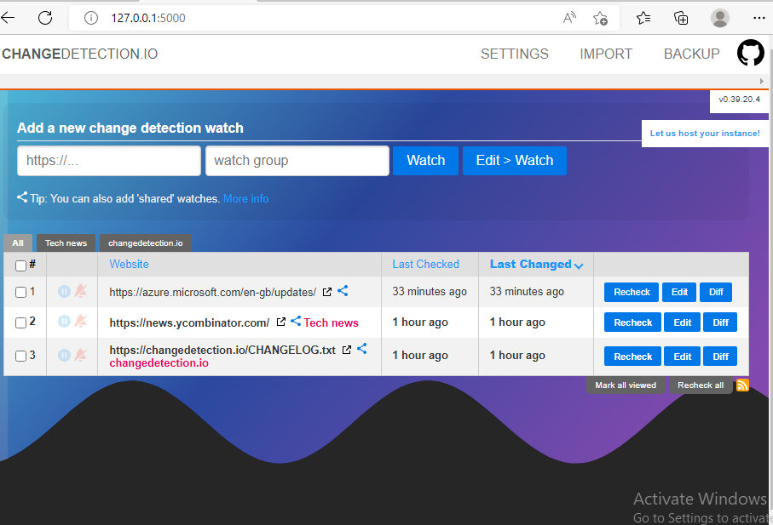773x525 pixels.
Task: Reload the page with refresh icon
Action: pyautogui.click(x=45, y=18)
